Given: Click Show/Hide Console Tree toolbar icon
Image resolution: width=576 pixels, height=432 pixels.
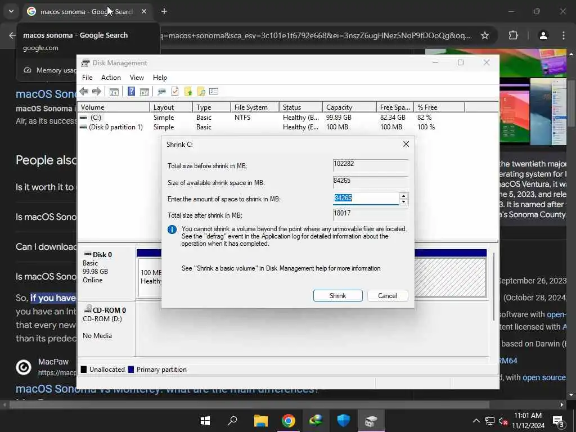Looking at the screenshot, I should pos(114,92).
